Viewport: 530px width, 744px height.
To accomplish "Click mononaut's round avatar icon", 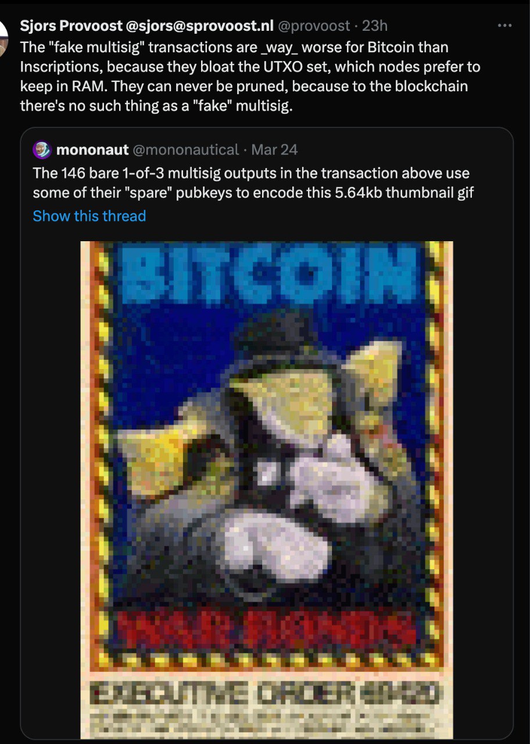I will point(42,150).
